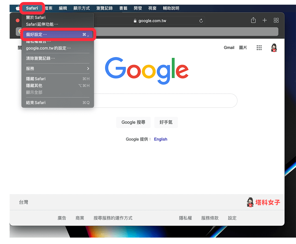Screen dimensions: 296x244
Task: Expand the 服務 submenu arrow
Action: [88, 69]
